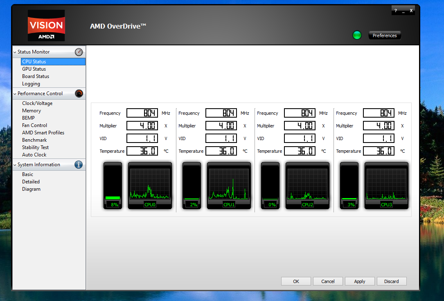Click the AMD Vision logo
Screen dimensions: 444x301
click(46, 26)
